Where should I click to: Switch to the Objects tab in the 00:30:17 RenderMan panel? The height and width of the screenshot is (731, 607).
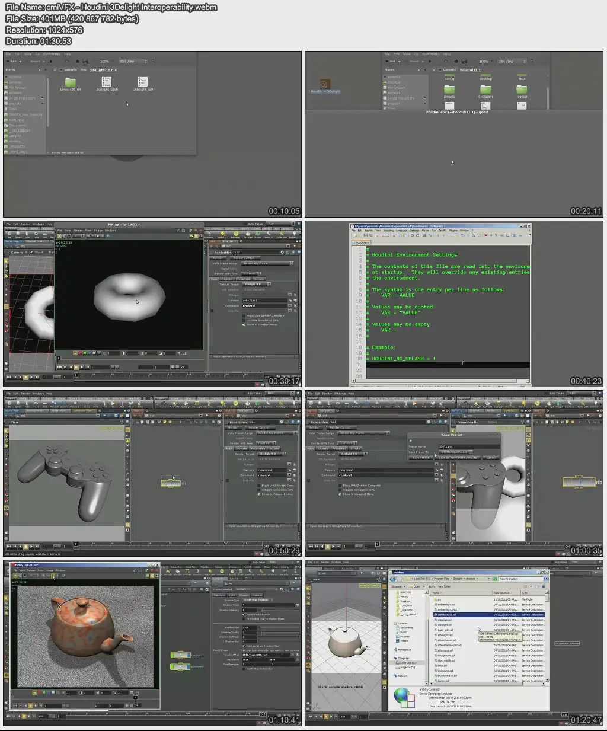(x=226, y=279)
